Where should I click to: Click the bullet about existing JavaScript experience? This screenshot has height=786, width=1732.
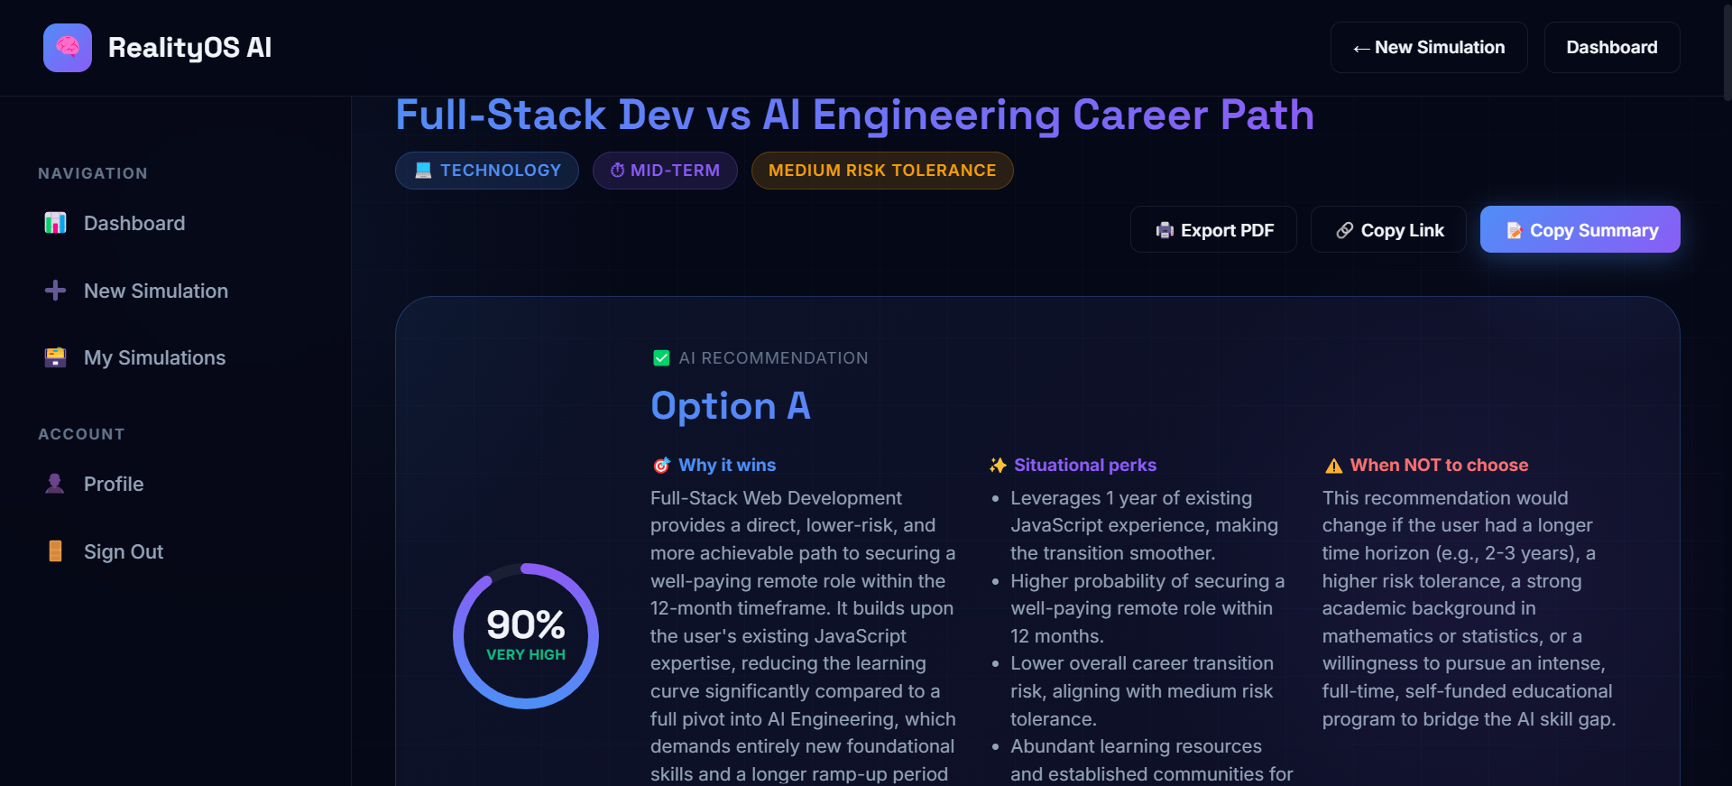pyautogui.click(x=1144, y=525)
